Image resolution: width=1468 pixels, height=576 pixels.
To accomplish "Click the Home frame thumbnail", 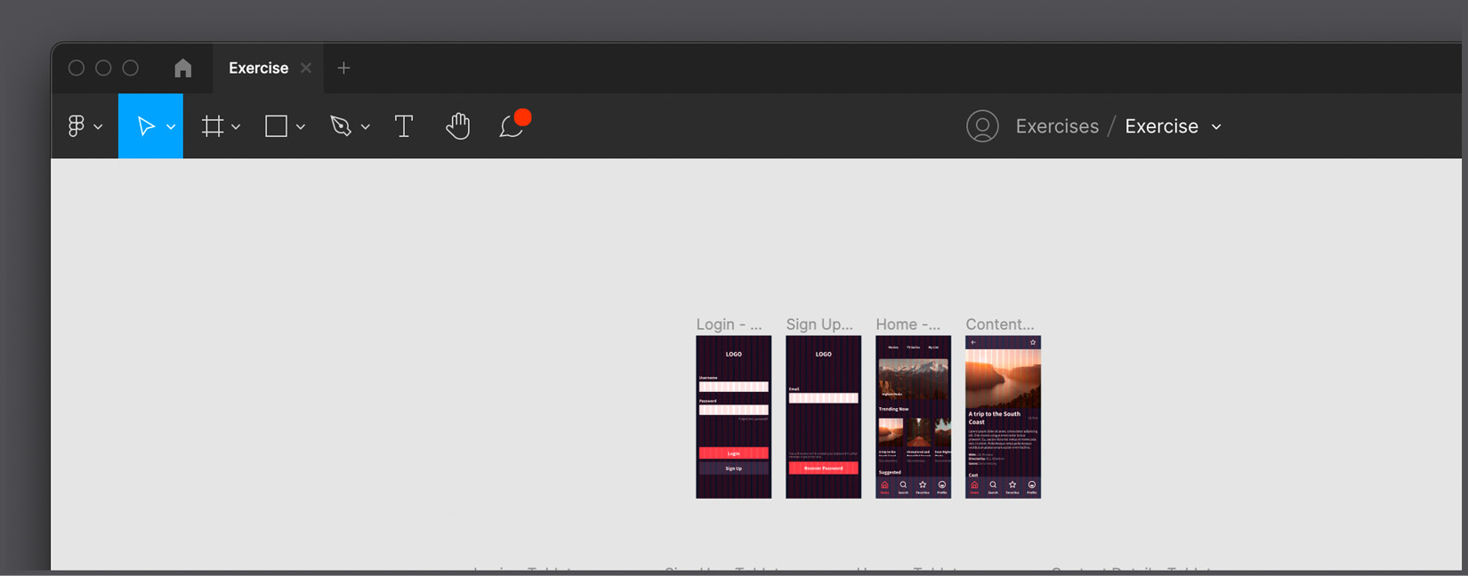I will tap(914, 417).
